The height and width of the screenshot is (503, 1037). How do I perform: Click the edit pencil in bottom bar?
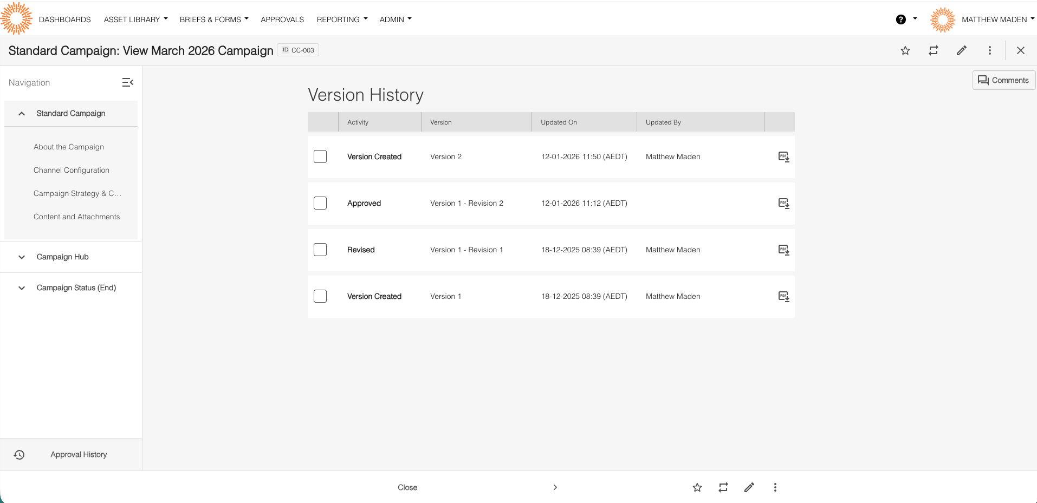point(749,487)
